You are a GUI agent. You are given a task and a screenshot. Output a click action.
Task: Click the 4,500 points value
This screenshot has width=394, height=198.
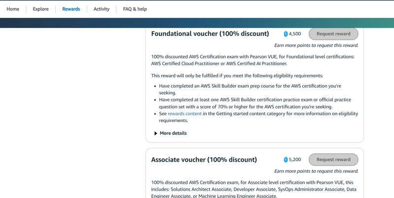(295, 34)
